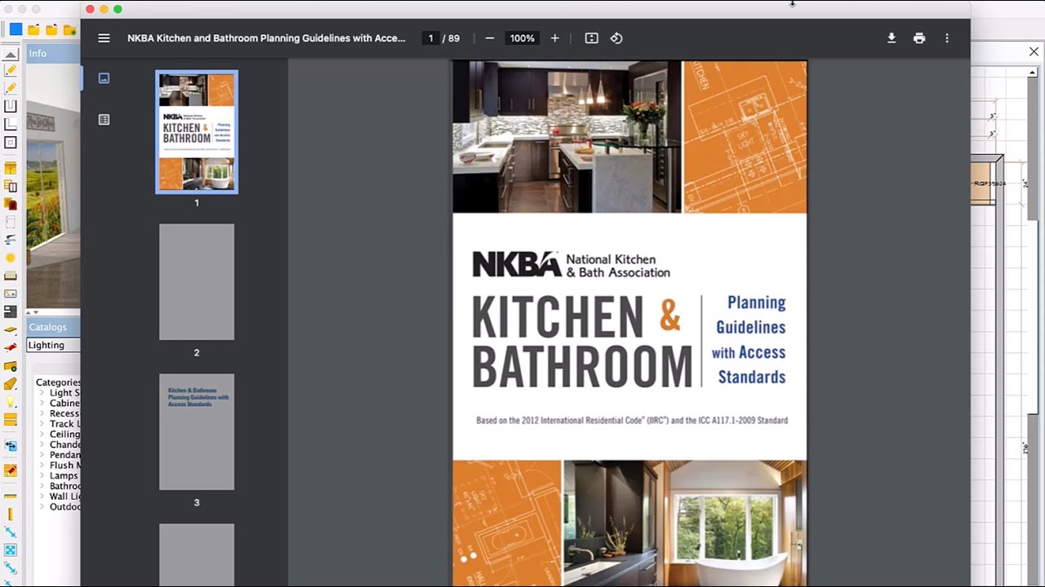Rotate the PDF page counterclockwise
Screen dimensions: 1045x587
pos(616,38)
